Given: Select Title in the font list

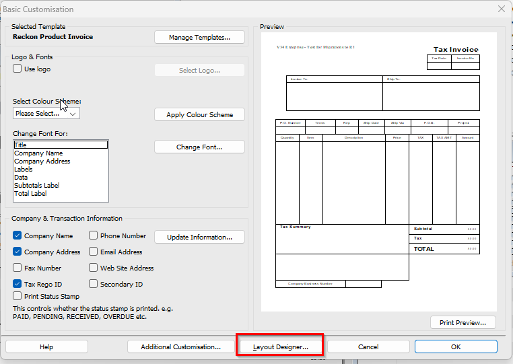Looking at the screenshot, I should click(x=61, y=145).
